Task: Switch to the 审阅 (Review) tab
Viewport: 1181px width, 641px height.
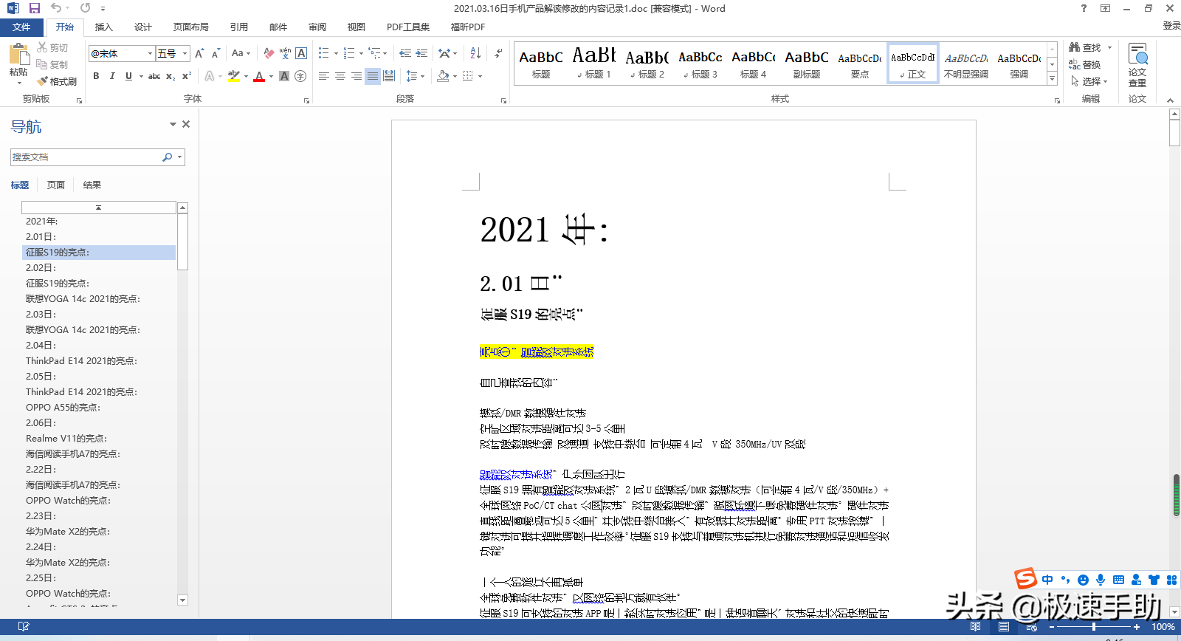Action: 317,27
